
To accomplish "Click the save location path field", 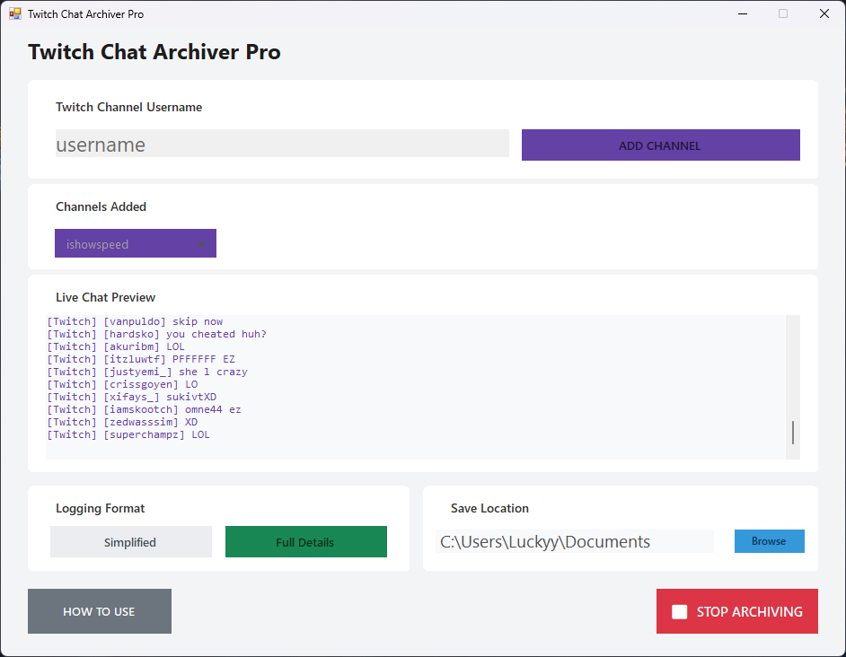I will (574, 541).
